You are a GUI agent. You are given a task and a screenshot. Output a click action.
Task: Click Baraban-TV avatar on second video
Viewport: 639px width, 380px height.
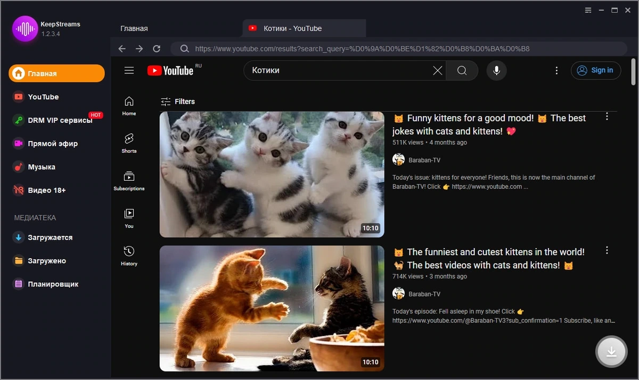pyautogui.click(x=398, y=293)
